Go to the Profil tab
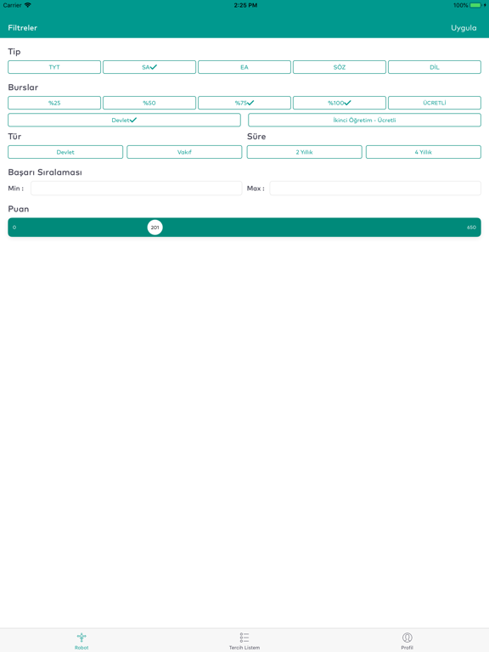The width and height of the screenshot is (489, 652). (x=407, y=641)
